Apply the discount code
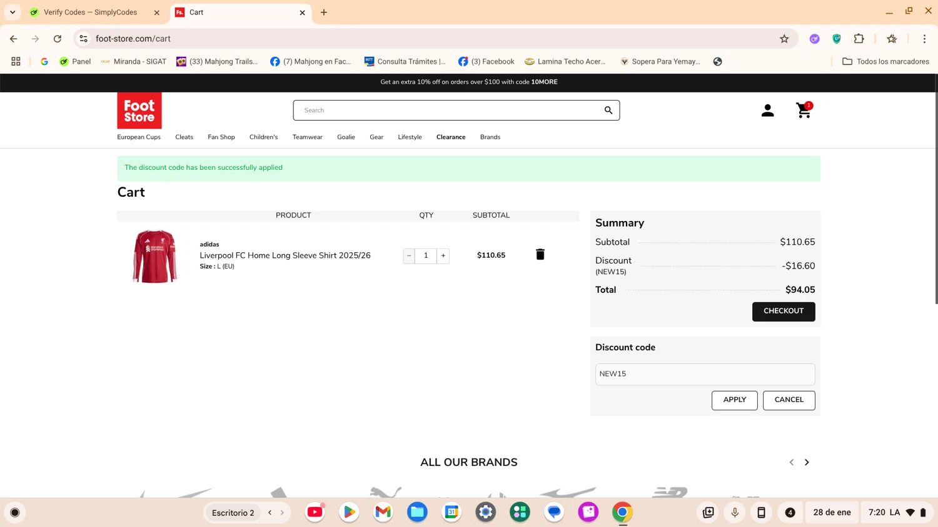Screen dimensions: 938x527 coord(735,400)
